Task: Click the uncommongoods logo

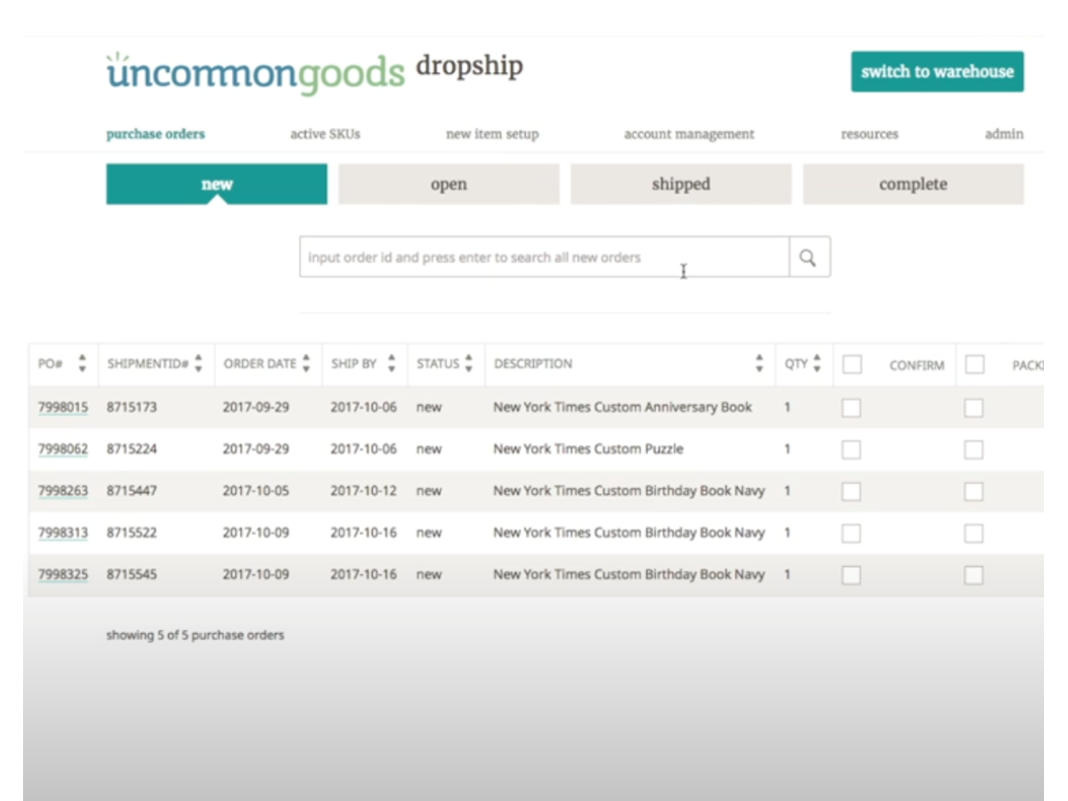Action: [x=255, y=73]
